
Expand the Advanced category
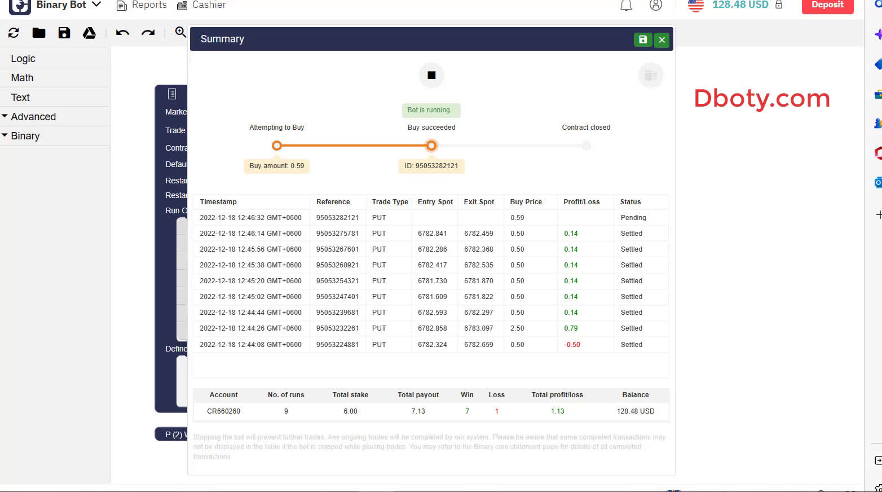(x=33, y=117)
